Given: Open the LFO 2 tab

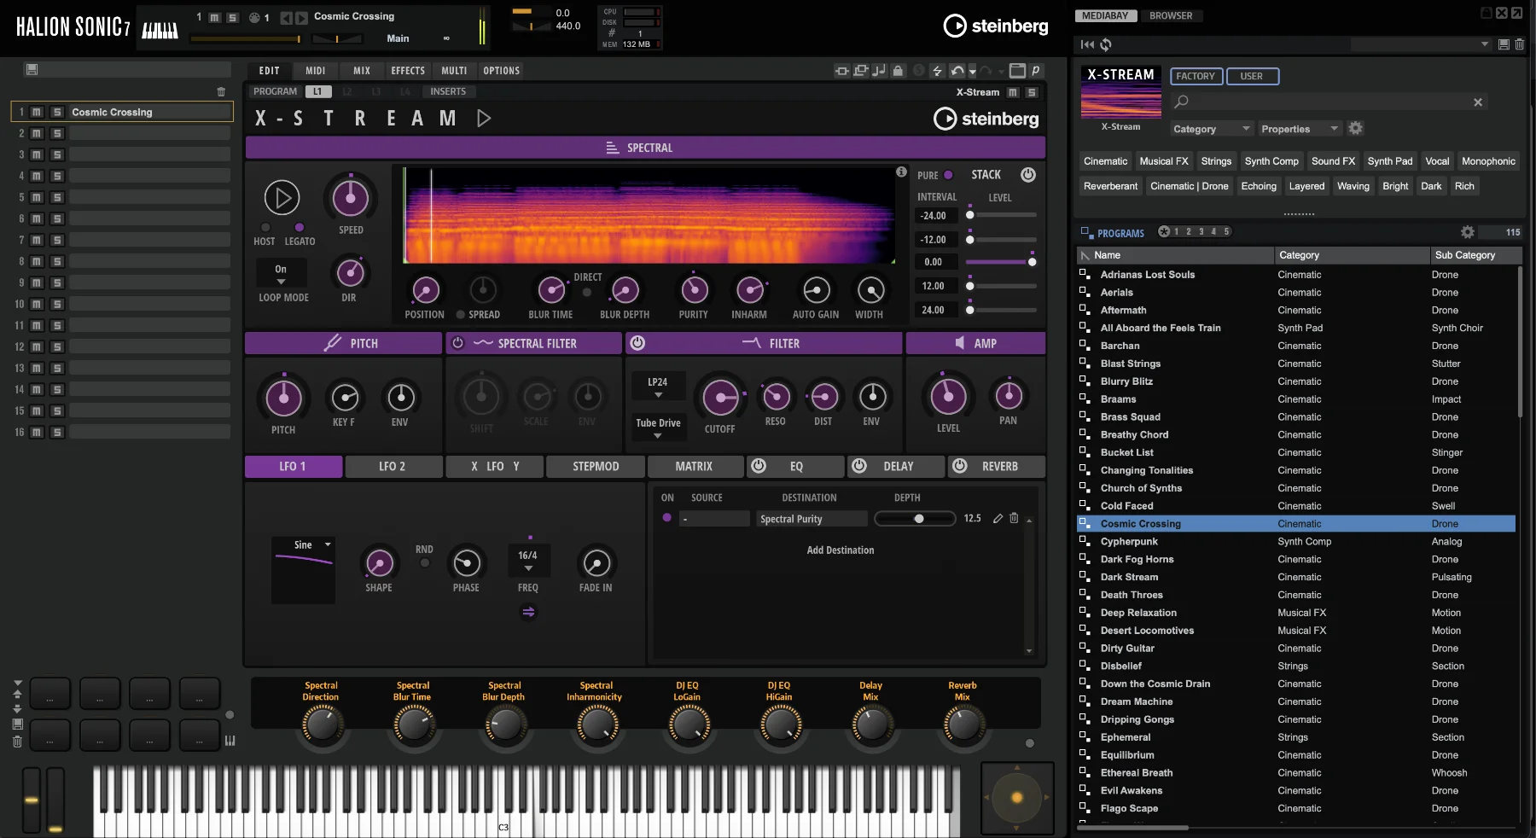Looking at the screenshot, I should coord(393,466).
